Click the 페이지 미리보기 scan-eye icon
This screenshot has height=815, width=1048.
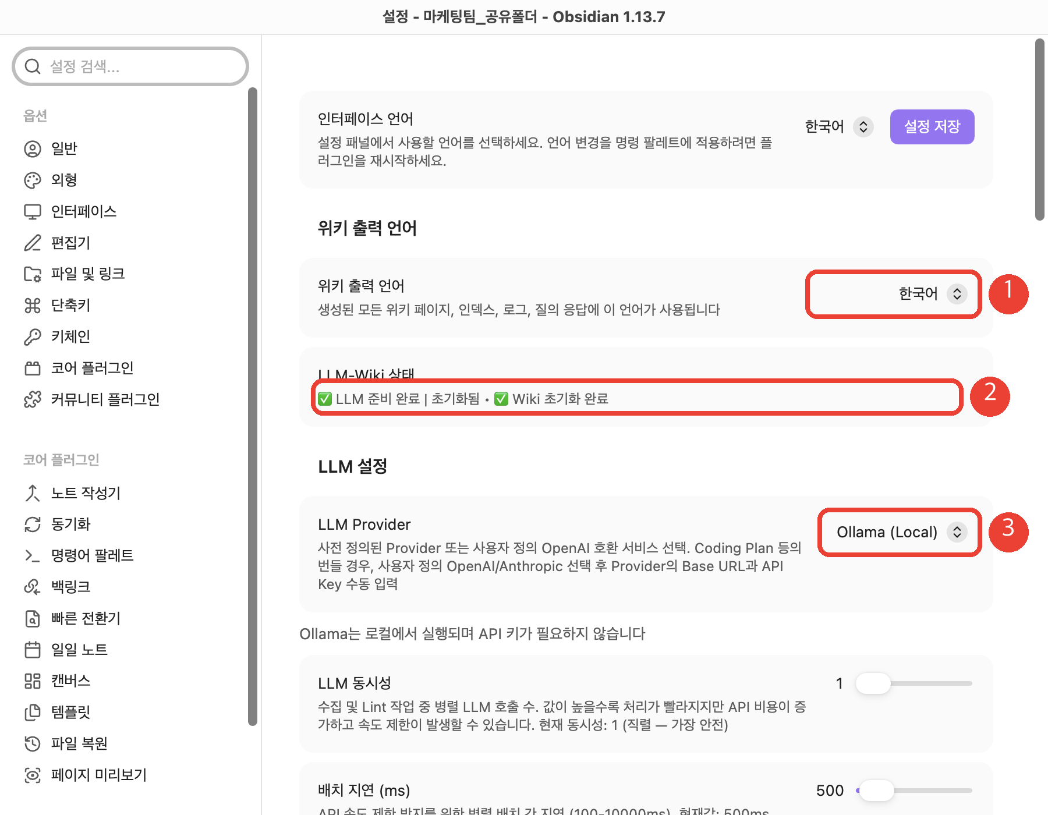click(x=33, y=775)
